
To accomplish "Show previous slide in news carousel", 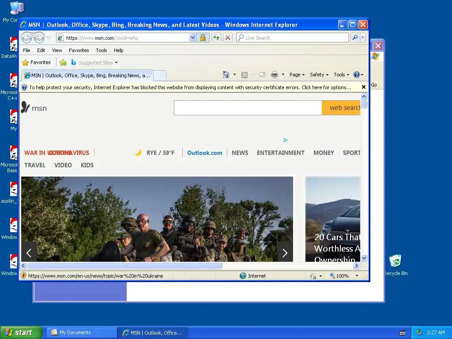I will 29,253.
